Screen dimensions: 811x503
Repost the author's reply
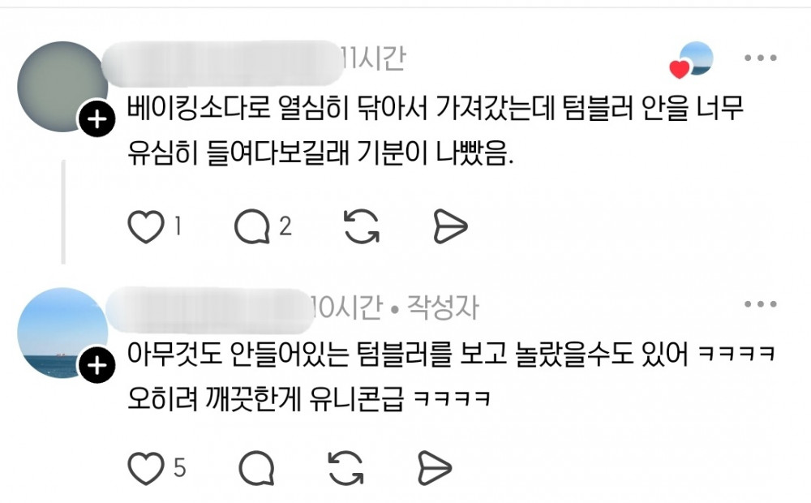[346, 468]
